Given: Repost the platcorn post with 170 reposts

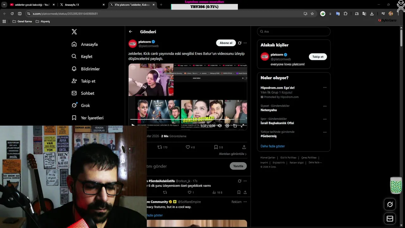Looking at the screenshot, I should click(x=162, y=147).
